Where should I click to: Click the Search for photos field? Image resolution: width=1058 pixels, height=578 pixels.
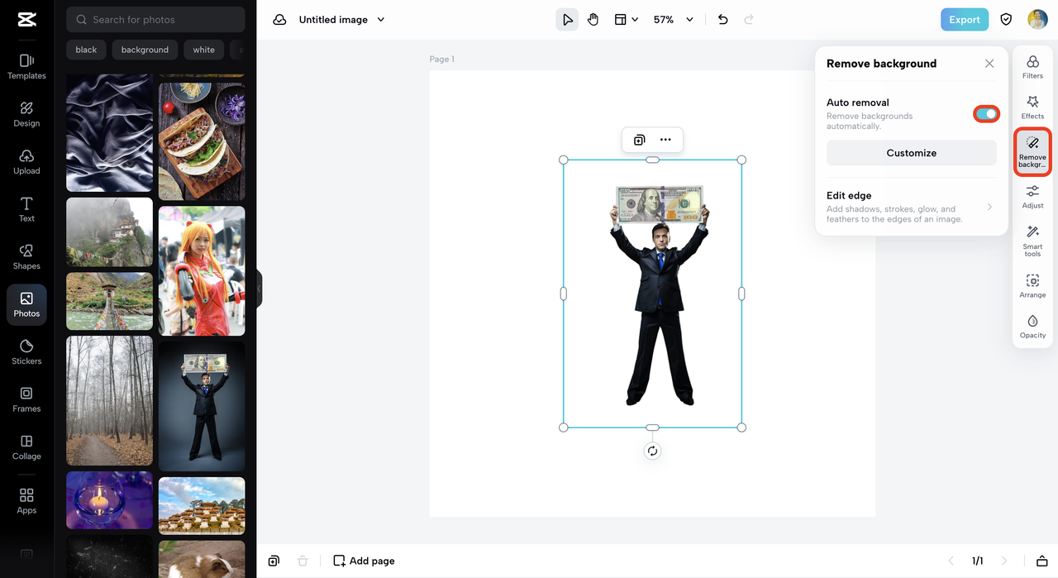pos(155,20)
